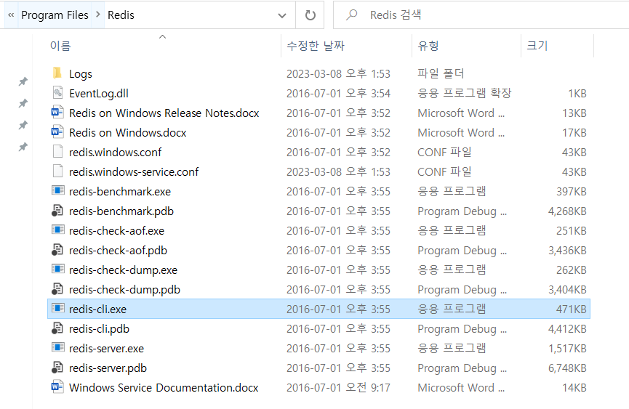629x409 pixels.
Task: Select file name EventLog.dll
Action: (99, 93)
